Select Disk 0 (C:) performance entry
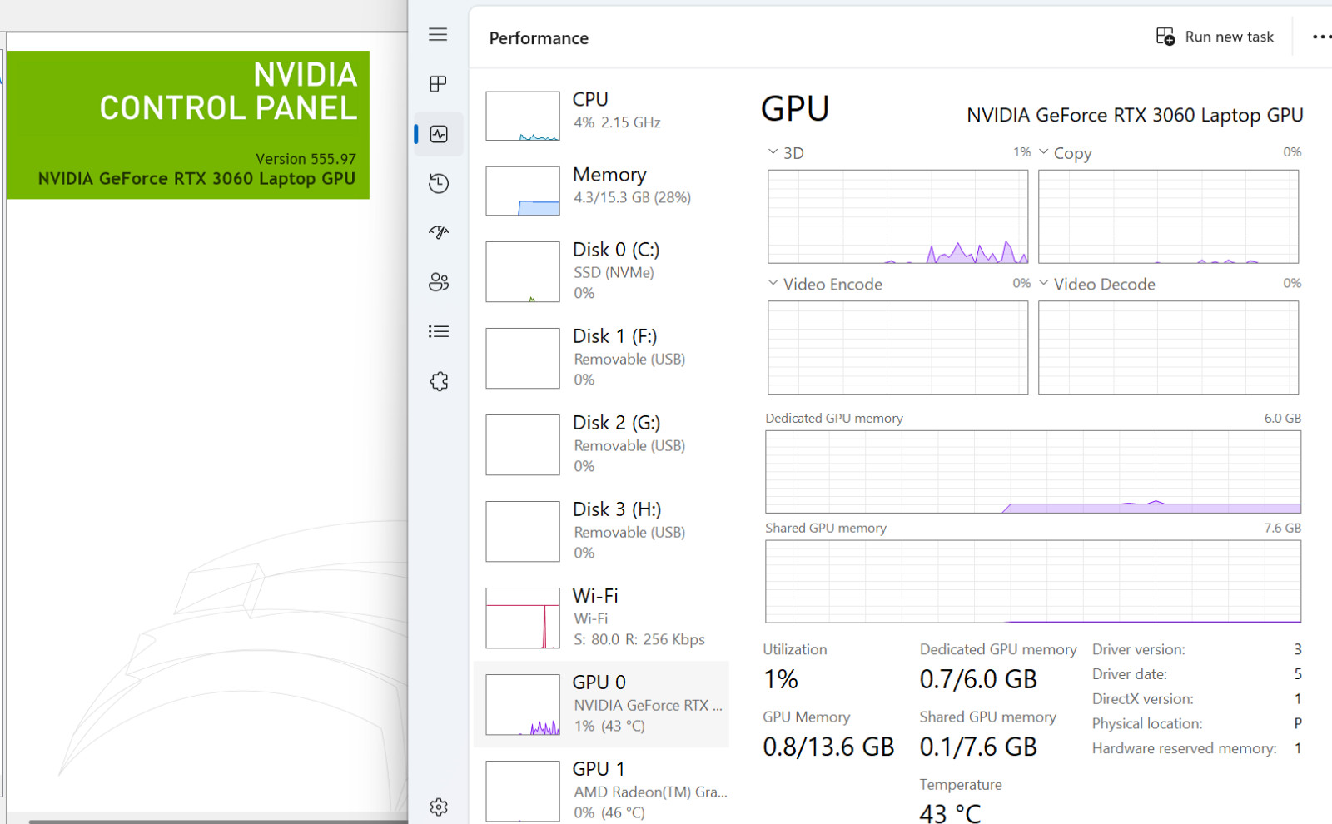1332x824 pixels. (602, 271)
